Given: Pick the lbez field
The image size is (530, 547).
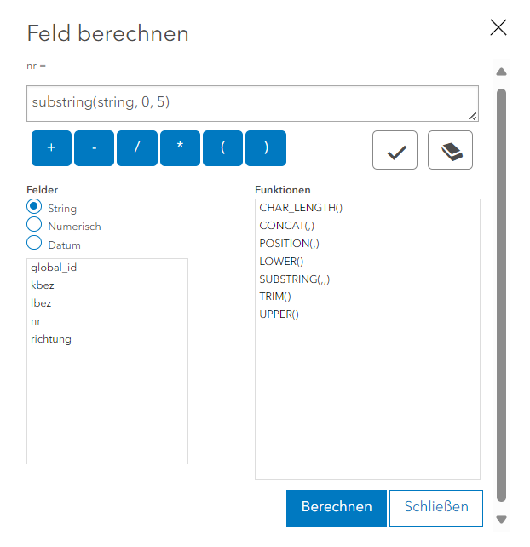Looking at the screenshot, I should (x=107, y=303).
